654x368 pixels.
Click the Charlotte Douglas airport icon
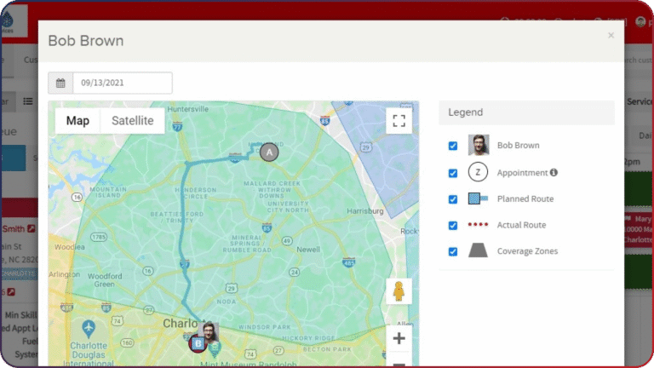[x=89, y=328]
